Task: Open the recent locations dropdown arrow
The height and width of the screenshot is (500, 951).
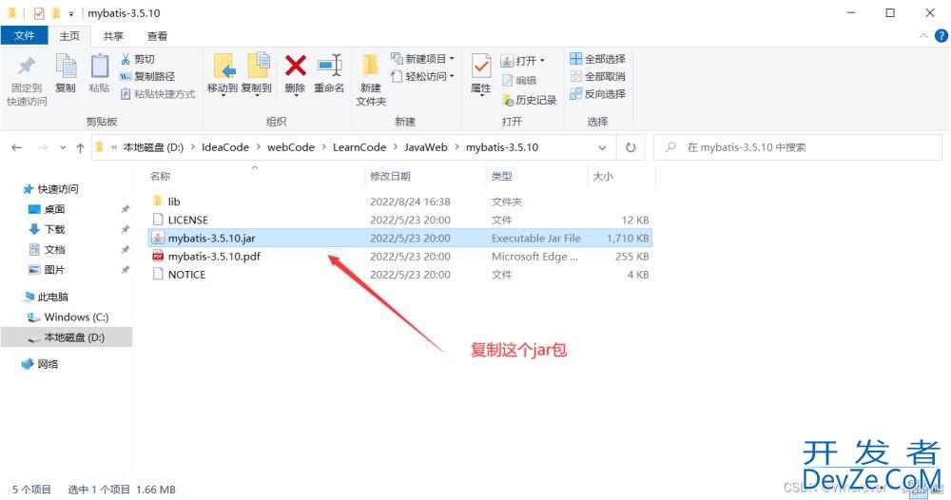Action: point(63,147)
